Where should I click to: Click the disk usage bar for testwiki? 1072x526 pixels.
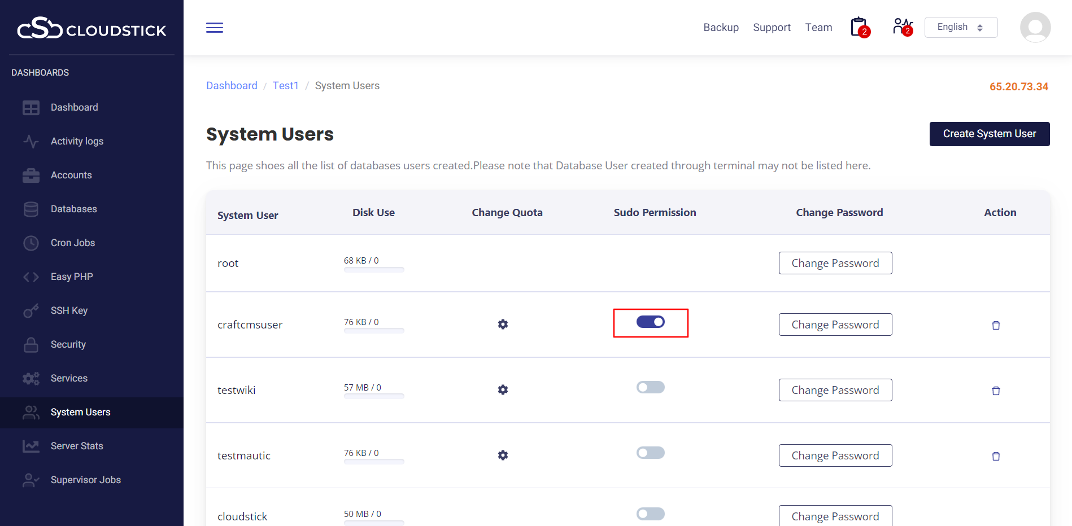point(374,396)
